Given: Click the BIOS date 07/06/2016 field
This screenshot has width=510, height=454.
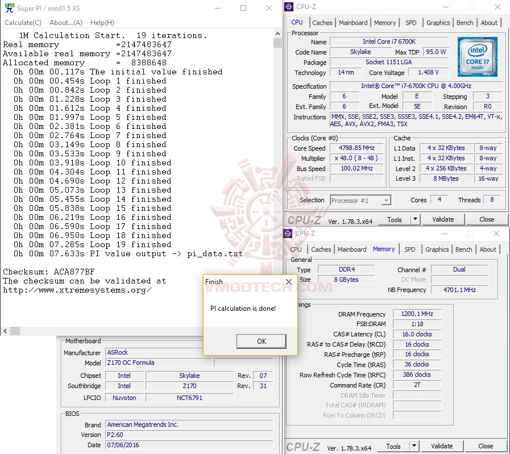Looking at the screenshot, I should coord(189,445).
